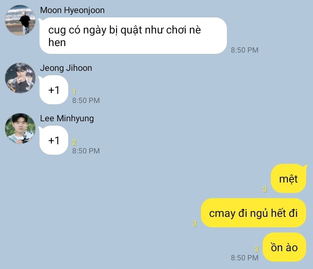313x269 pixels.
Task: Select the message starting with 'cug có ngày'
Action: click(133, 36)
